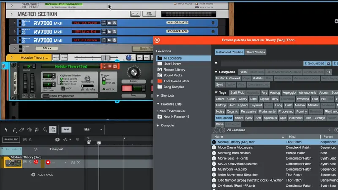Toggle the Bass category filter

coord(243,72)
